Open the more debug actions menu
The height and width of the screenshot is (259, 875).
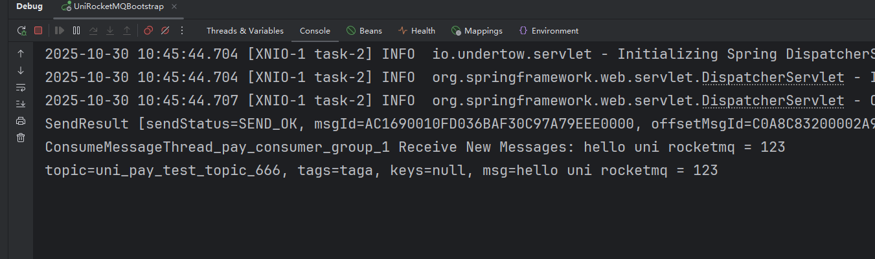(x=182, y=30)
